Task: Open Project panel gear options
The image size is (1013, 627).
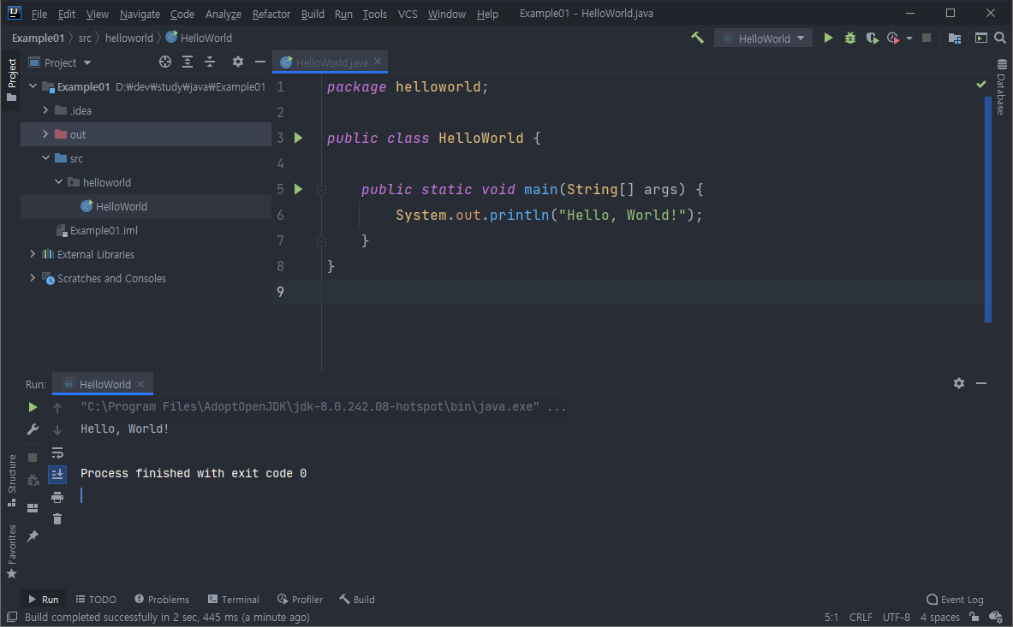Action: pos(238,62)
